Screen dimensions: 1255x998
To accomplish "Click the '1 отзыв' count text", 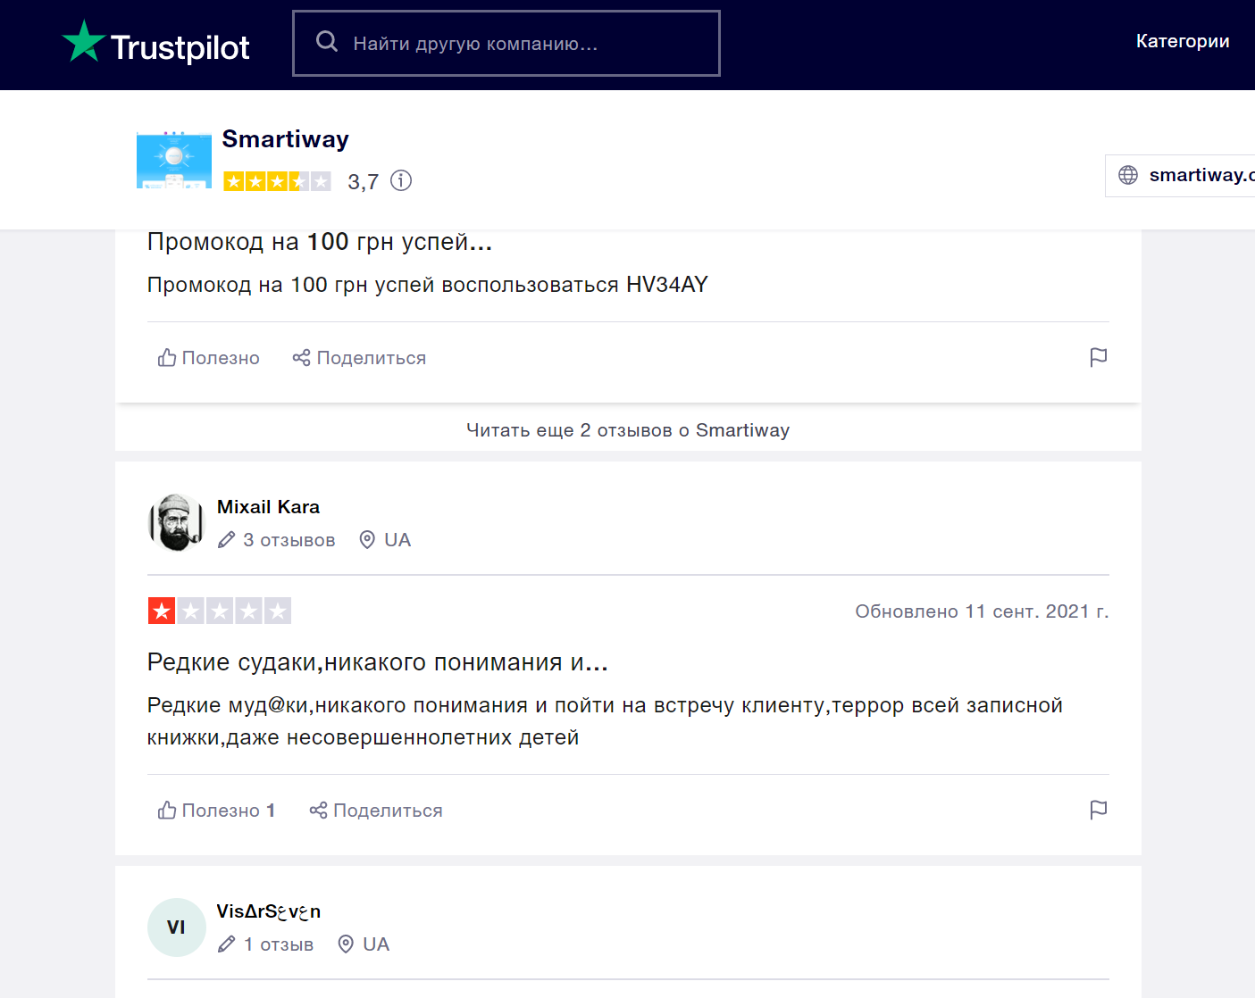I will point(279,944).
